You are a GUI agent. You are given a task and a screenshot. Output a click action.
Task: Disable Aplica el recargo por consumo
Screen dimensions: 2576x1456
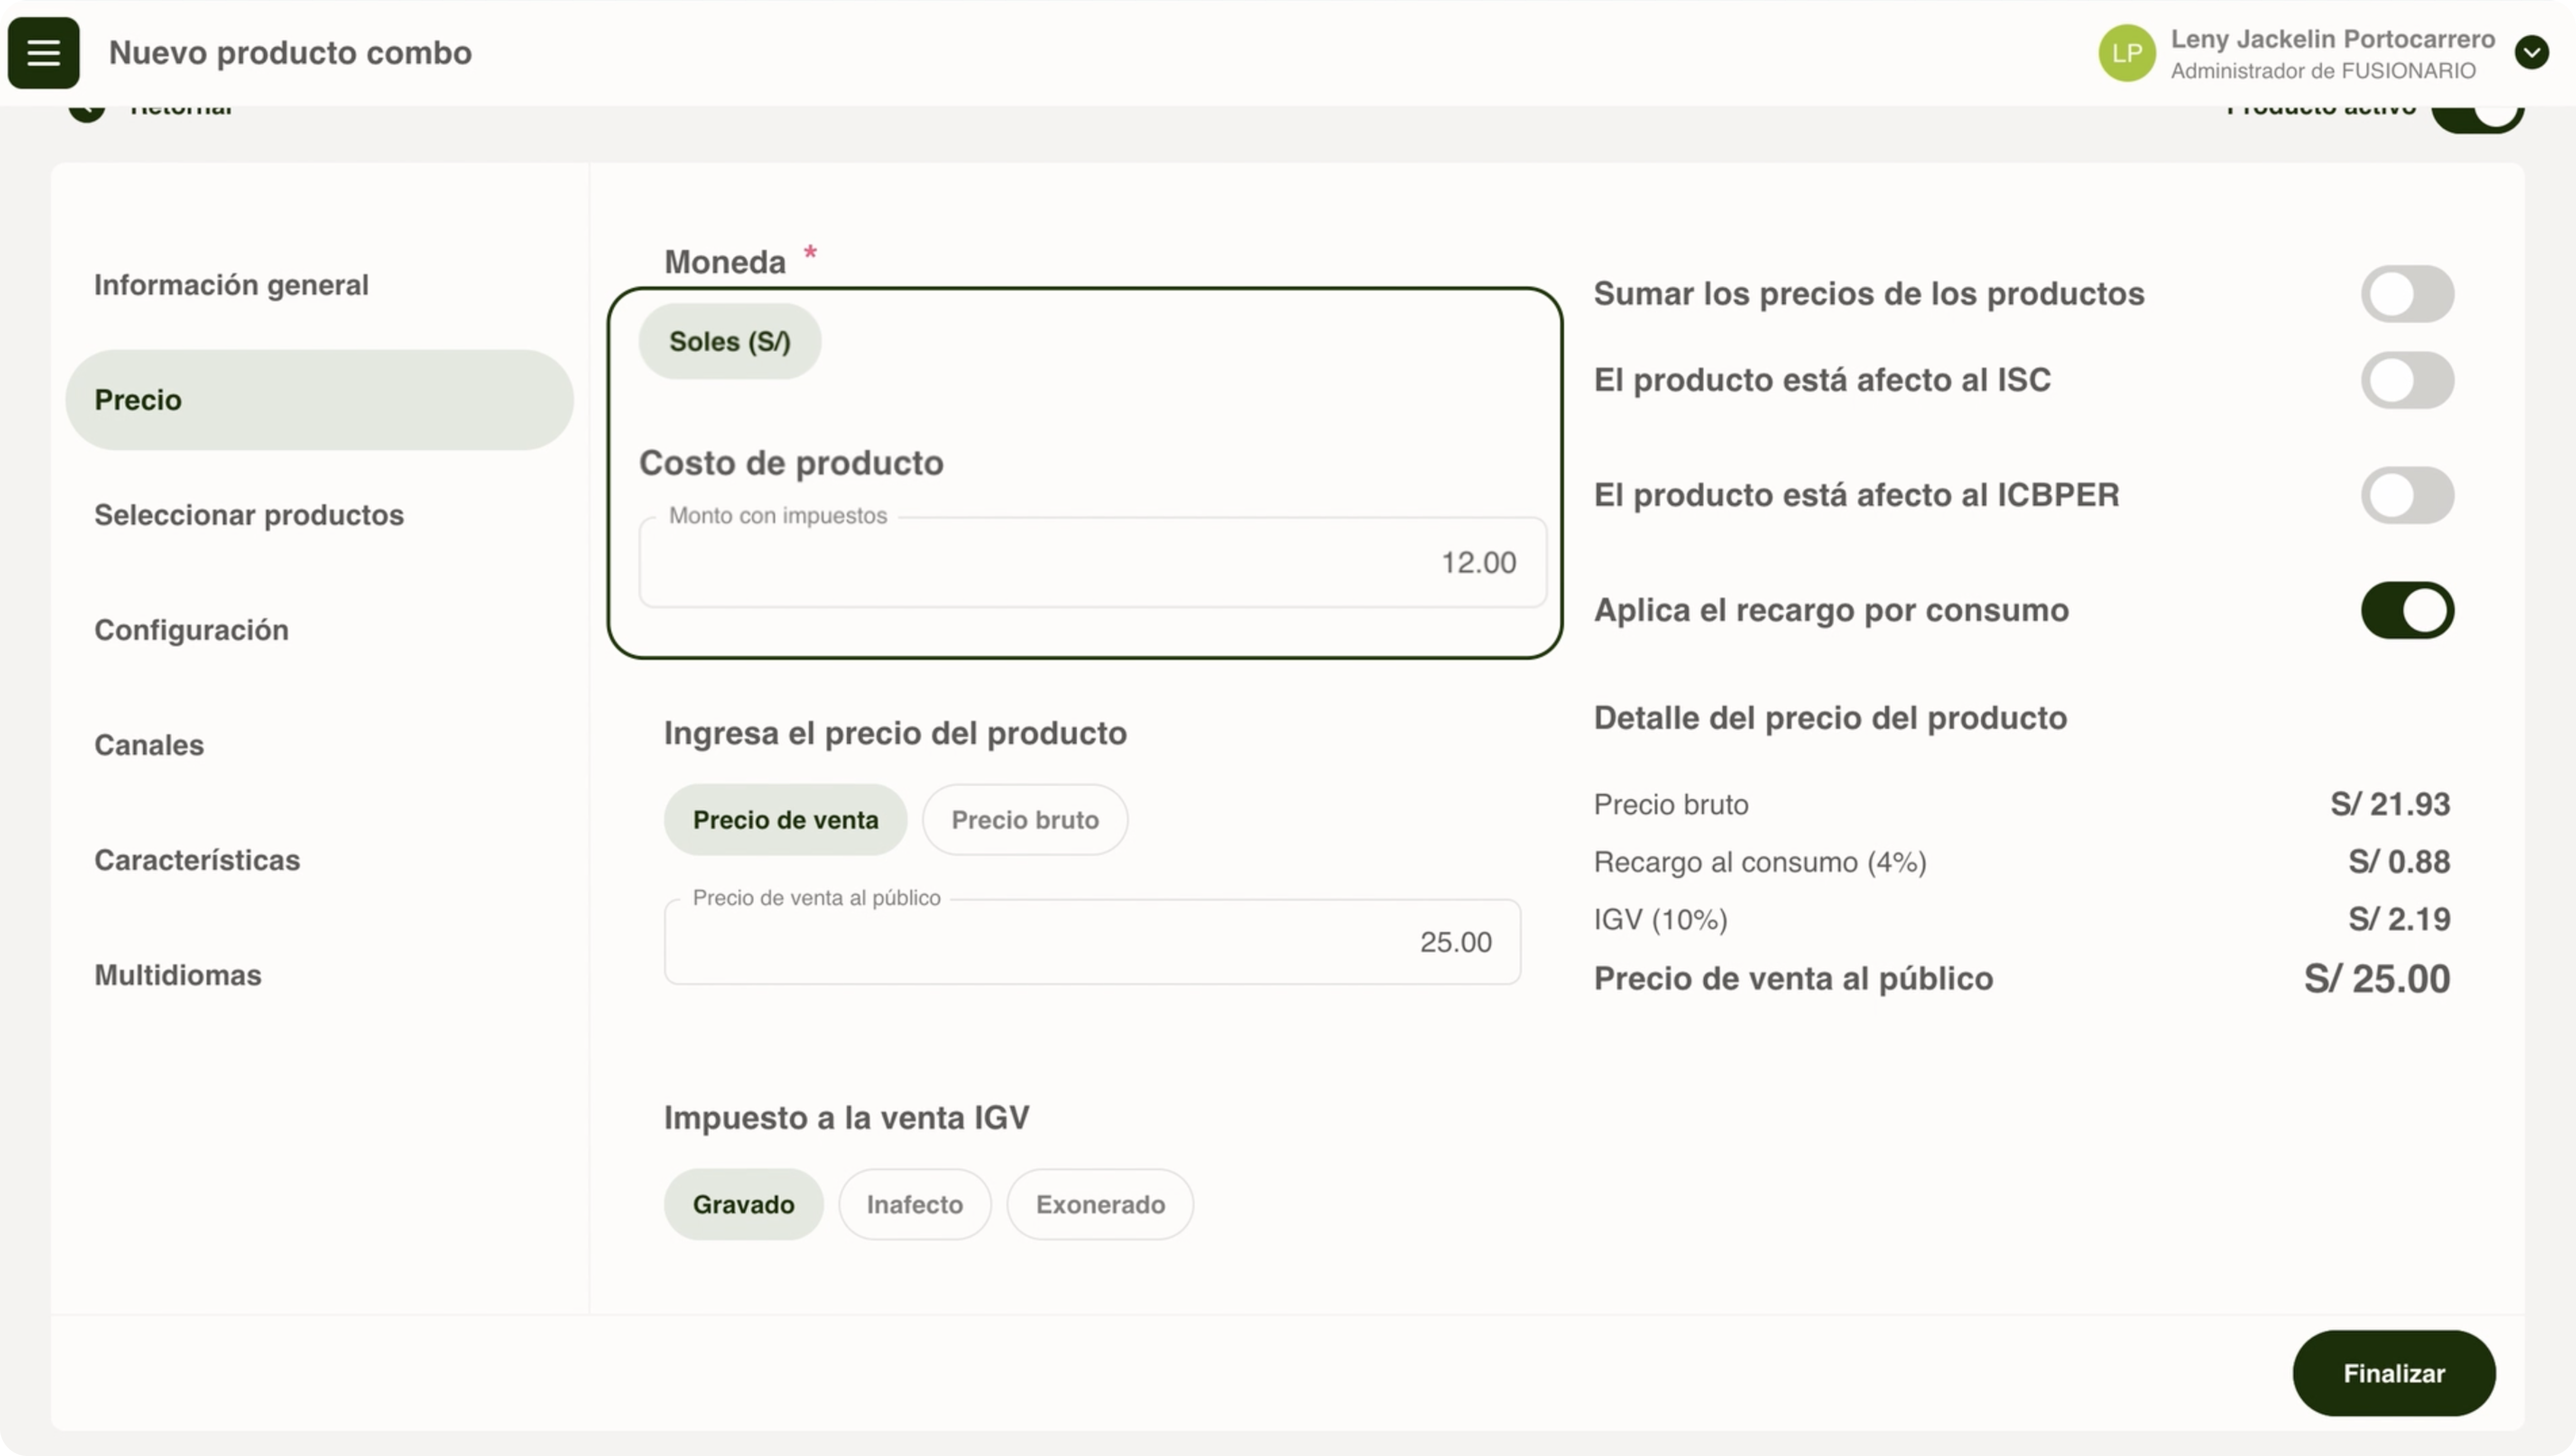(x=2406, y=610)
